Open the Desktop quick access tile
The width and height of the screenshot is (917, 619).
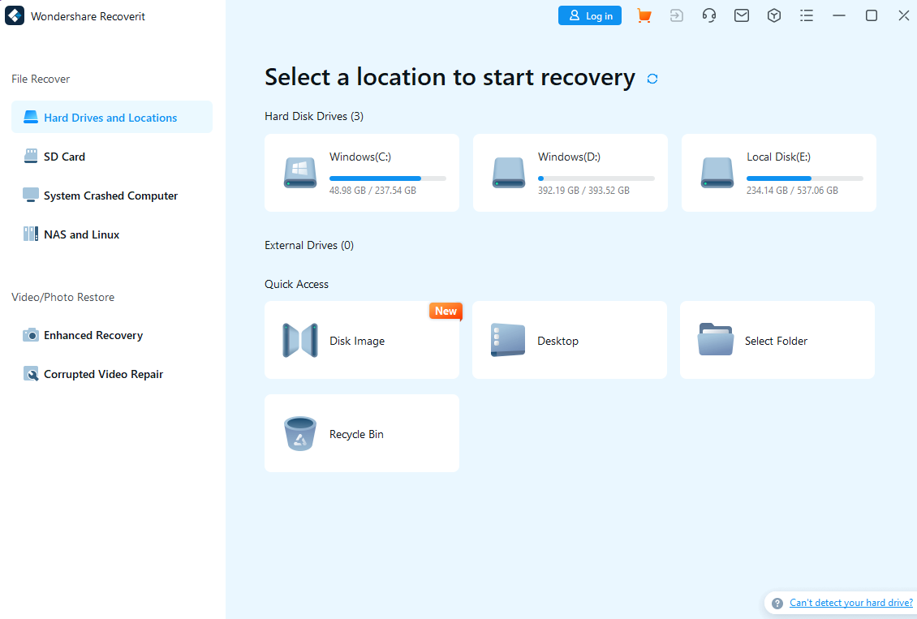click(x=569, y=340)
